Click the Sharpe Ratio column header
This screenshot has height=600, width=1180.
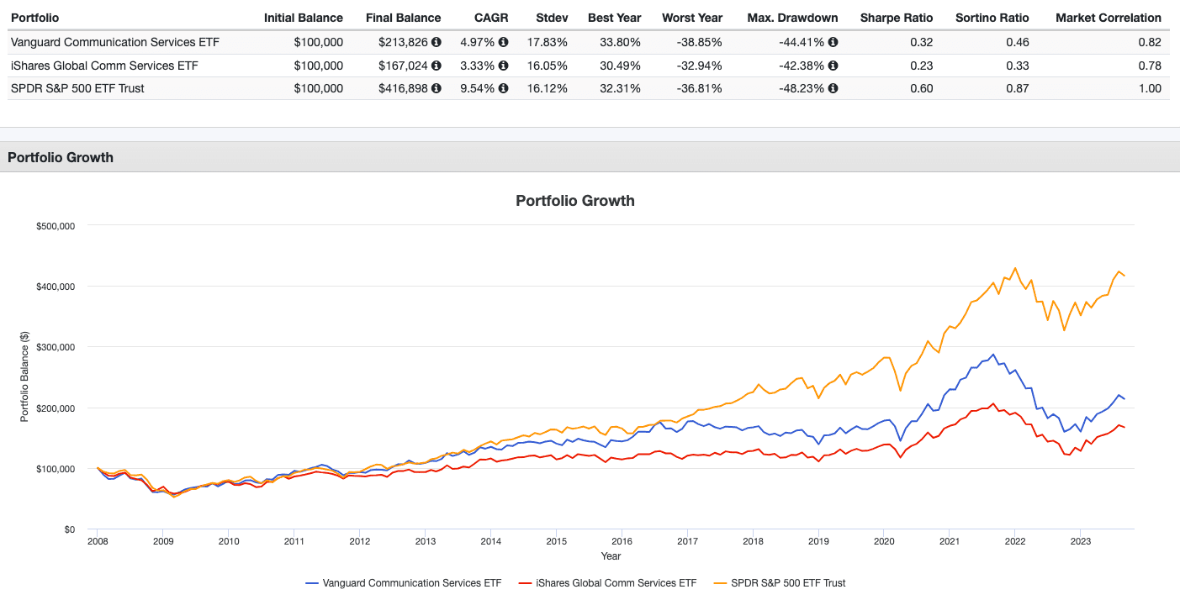897,18
